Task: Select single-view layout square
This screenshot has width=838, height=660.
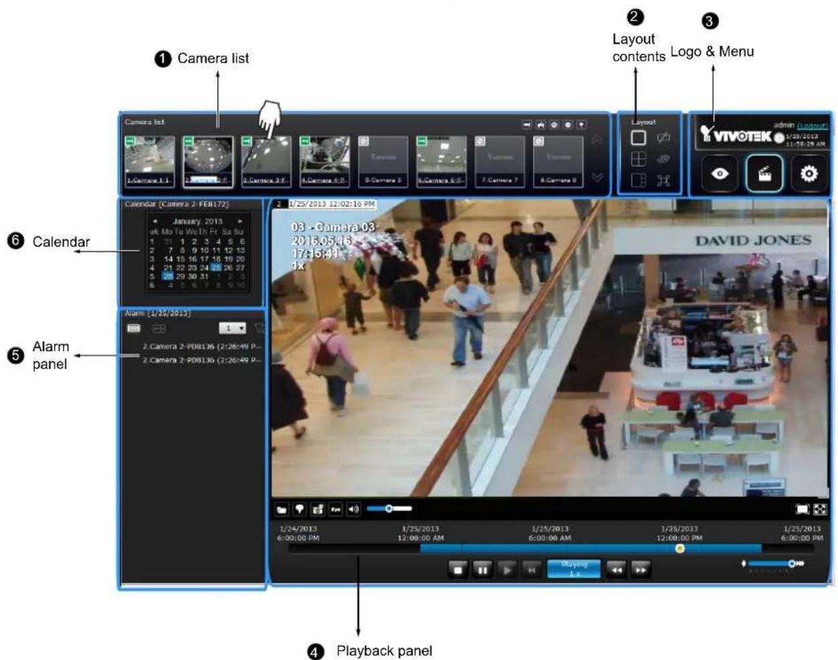Action: pos(639,137)
